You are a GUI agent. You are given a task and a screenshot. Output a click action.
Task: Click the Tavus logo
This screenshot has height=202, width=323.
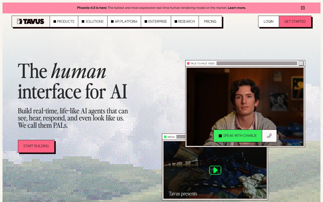pos(31,21)
